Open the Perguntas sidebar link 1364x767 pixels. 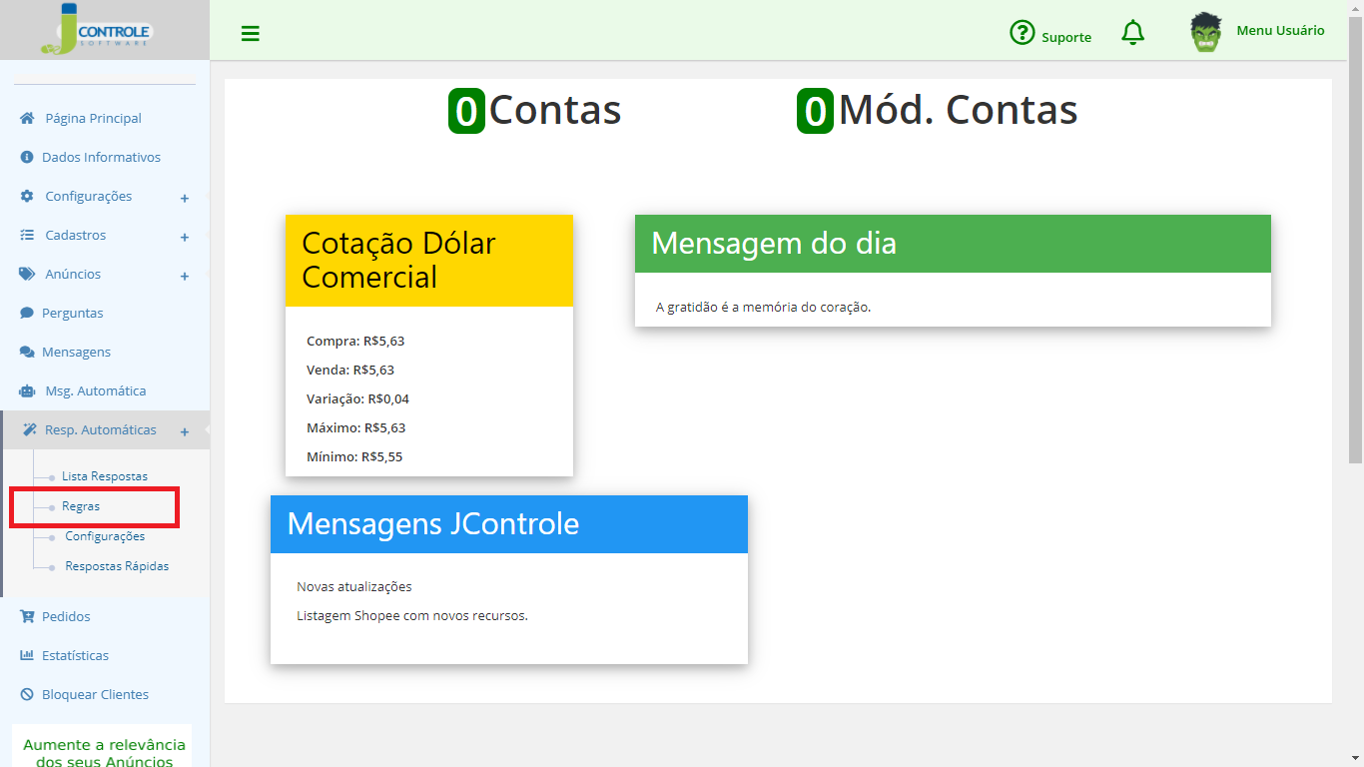click(x=73, y=313)
